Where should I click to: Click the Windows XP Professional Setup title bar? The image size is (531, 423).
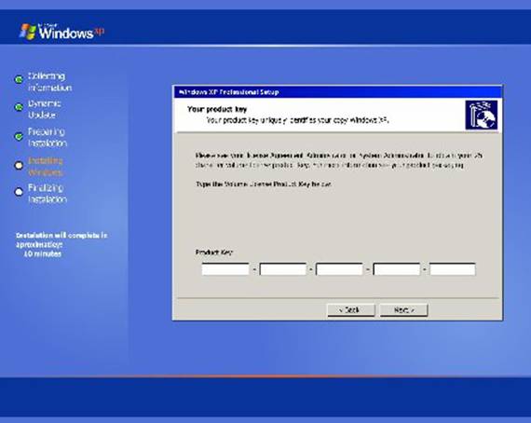point(337,92)
